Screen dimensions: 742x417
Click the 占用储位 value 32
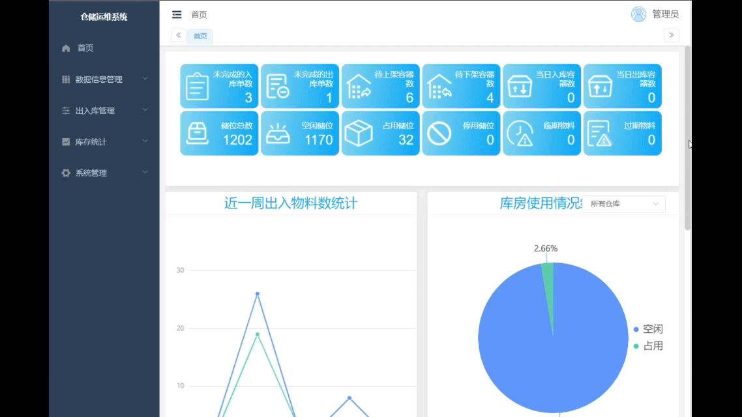tap(406, 140)
